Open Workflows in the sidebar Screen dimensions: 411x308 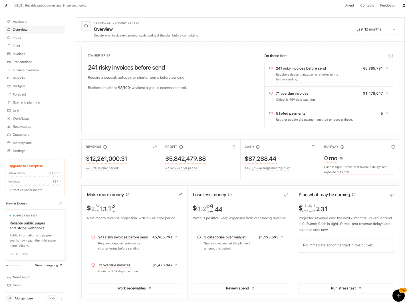click(x=35, y=119)
